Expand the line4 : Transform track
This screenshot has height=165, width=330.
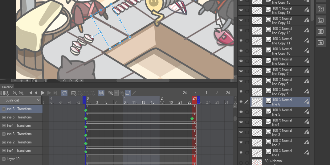coord(4,126)
